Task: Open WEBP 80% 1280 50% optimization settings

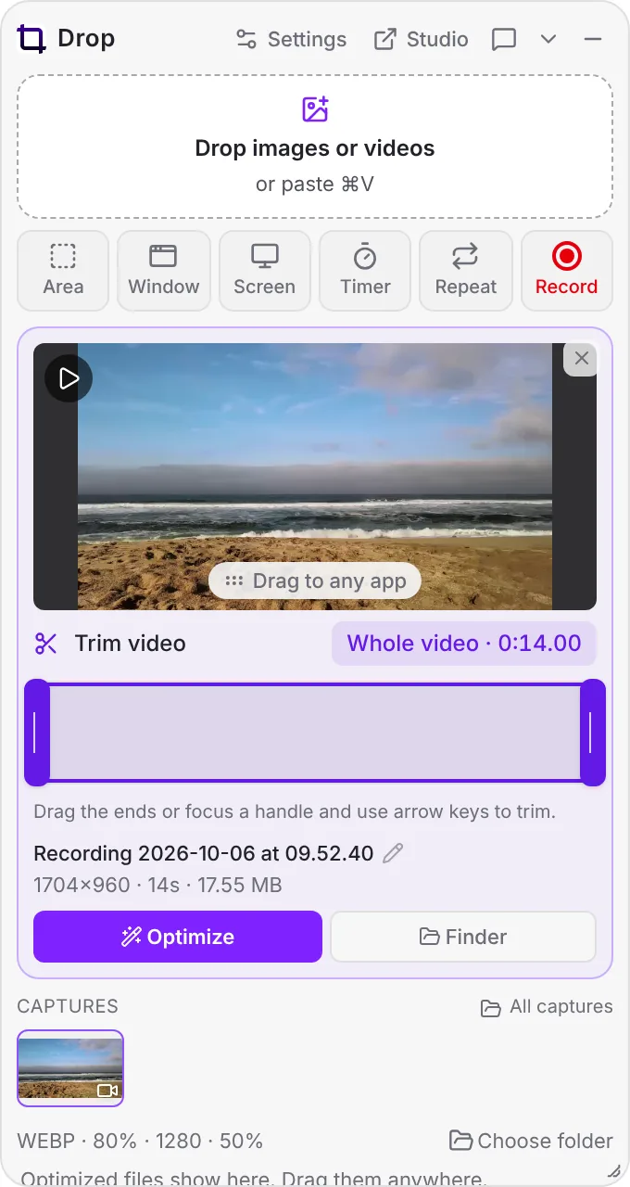Action: coord(140,1141)
